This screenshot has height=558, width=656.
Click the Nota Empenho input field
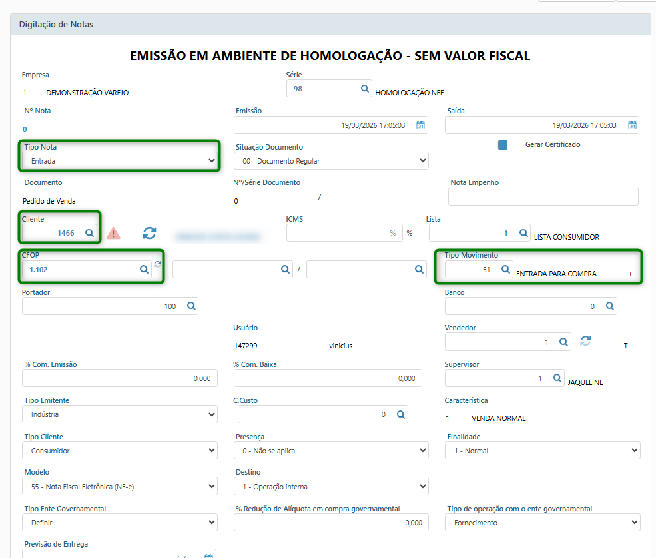coord(543,196)
